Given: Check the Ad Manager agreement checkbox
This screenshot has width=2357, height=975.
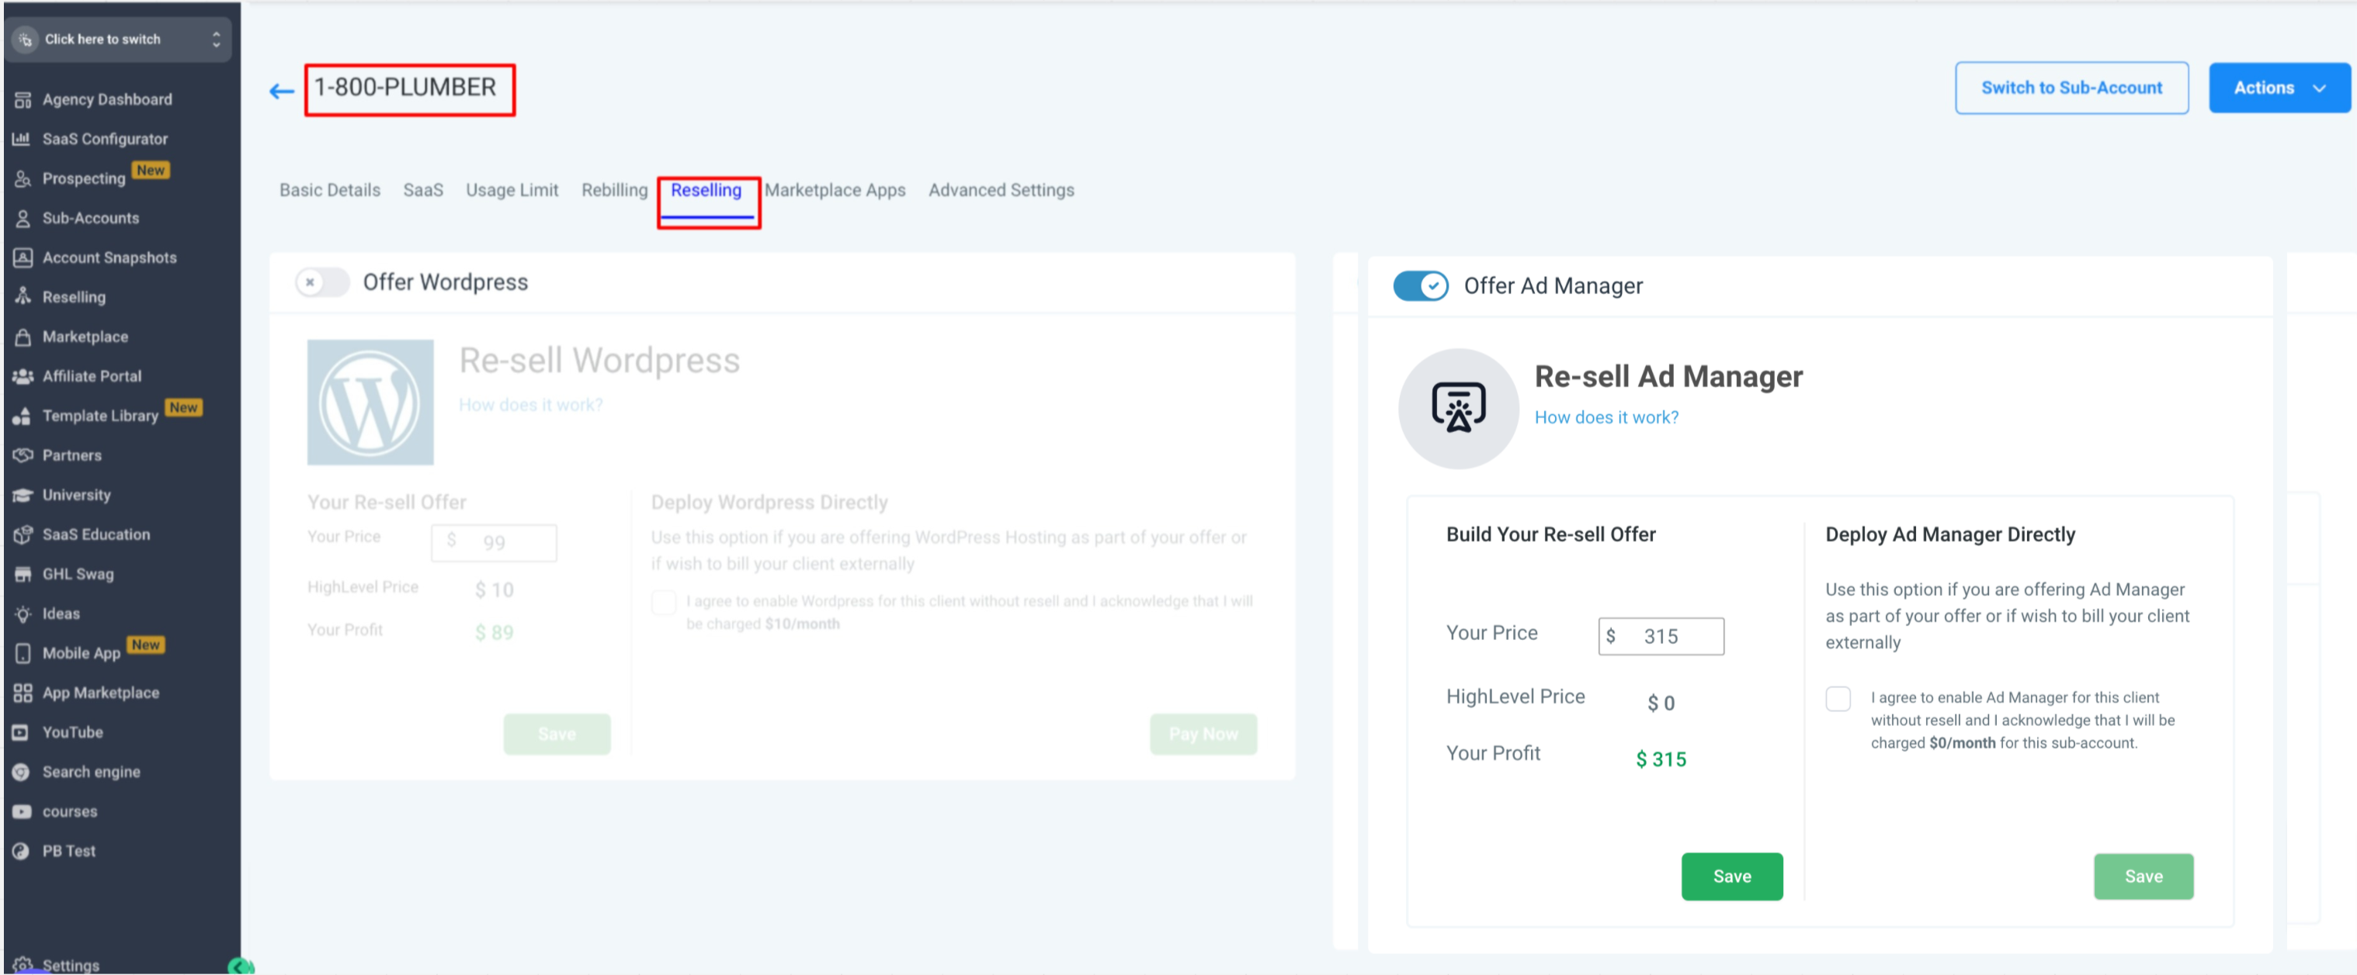Looking at the screenshot, I should click(1838, 699).
